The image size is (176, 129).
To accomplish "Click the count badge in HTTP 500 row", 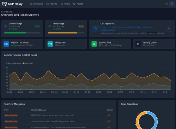I will pyautogui.click(x=109, y=115).
